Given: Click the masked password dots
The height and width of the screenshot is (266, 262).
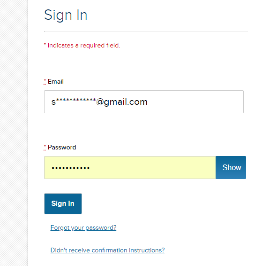Looking at the screenshot, I should tap(70, 168).
